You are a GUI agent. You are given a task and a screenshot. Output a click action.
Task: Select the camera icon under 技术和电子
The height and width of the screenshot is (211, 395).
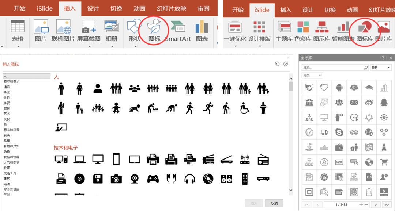tap(116, 179)
